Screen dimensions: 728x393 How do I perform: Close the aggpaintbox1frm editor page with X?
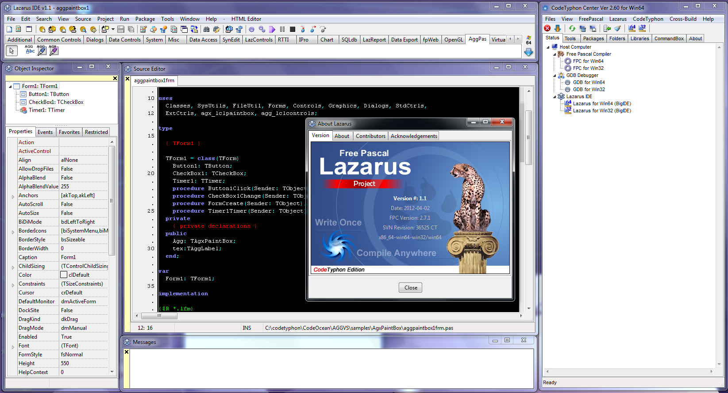[x=127, y=79]
